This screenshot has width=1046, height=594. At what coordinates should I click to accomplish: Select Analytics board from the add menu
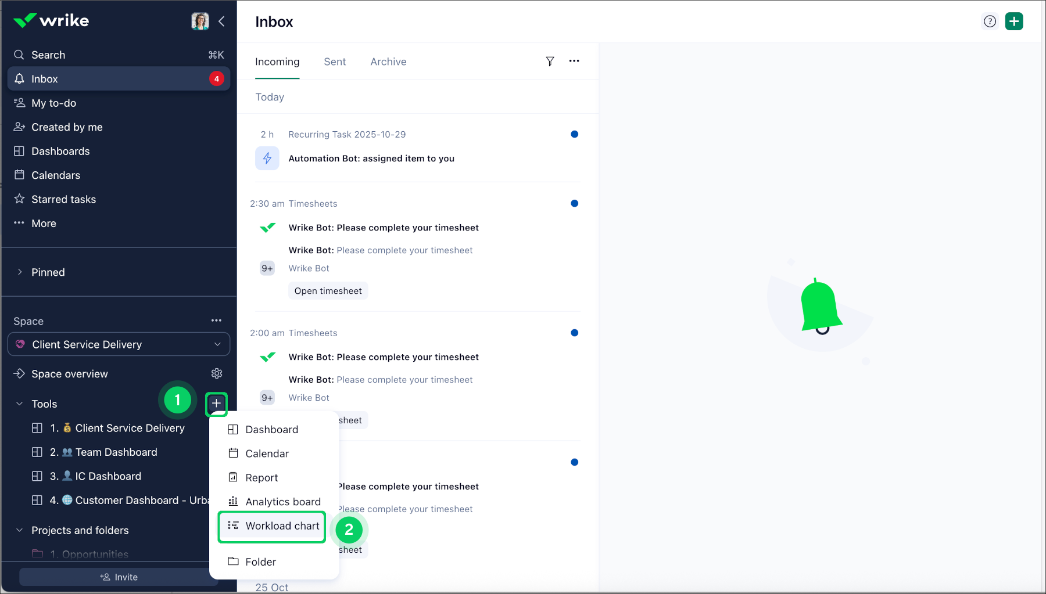(x=274, y=502)
